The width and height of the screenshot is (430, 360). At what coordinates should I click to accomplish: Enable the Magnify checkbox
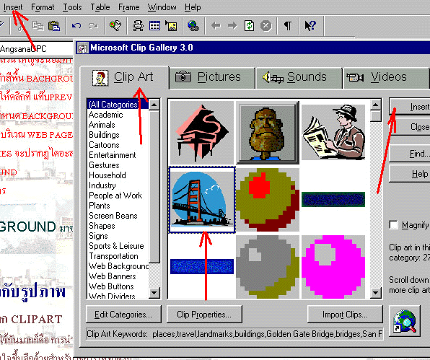click(x=393, y=225)
